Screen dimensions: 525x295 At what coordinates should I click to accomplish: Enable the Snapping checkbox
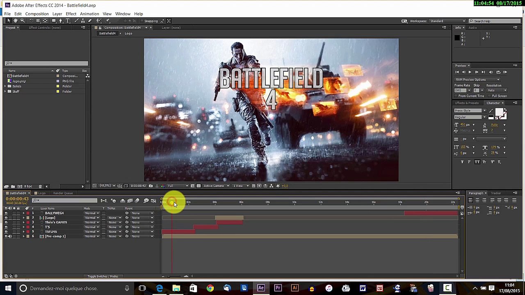142,21
